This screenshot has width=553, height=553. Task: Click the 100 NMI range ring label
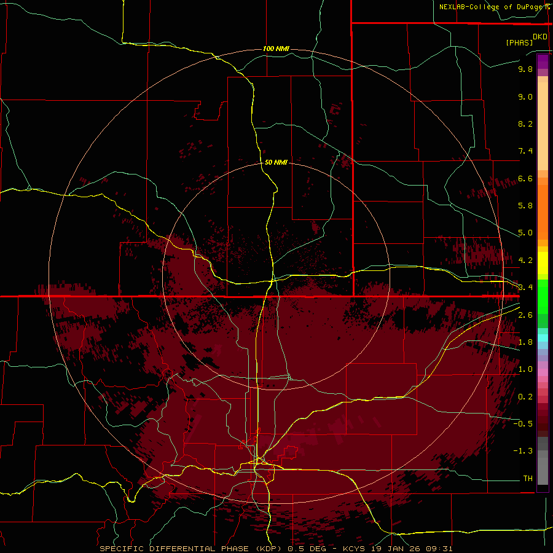click(276, 49)
